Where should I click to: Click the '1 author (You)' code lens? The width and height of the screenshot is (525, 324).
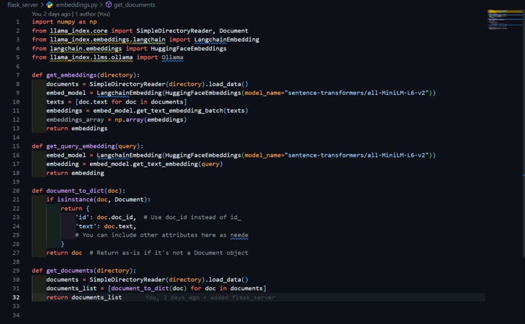coord(92,14)
